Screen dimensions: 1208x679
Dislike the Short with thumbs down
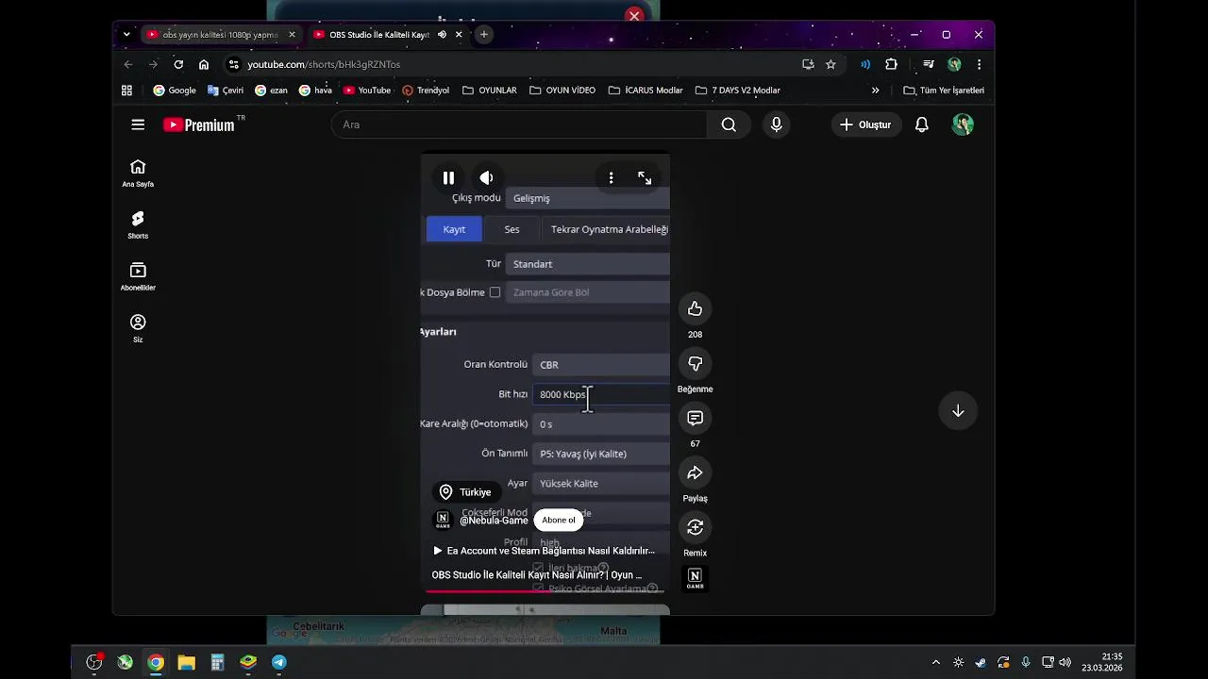[695, 363]
